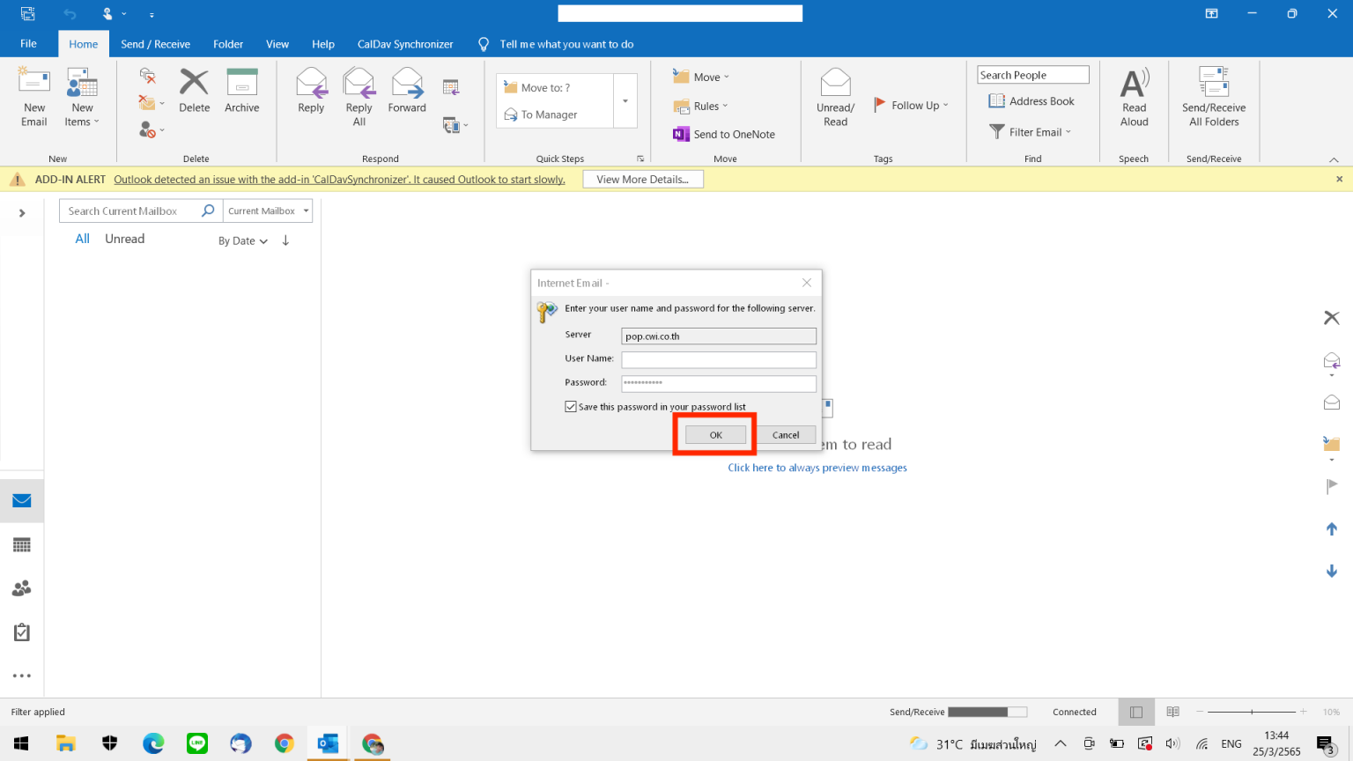The height and width of the screenshot is (761, 1353).
Task: Reply to the message
Action: pyautogui.click(x=311, y=92)
